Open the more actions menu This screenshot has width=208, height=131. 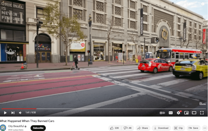pos(205,128)
